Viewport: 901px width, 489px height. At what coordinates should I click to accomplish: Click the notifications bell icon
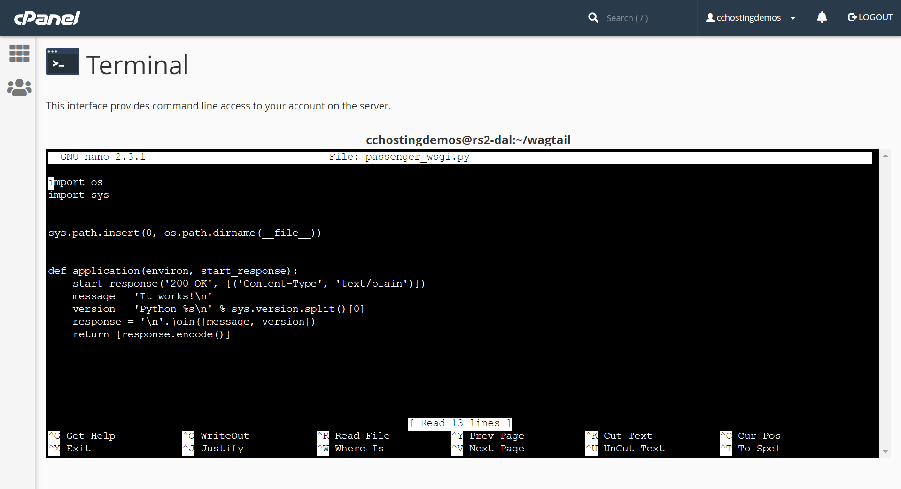click(822, 18)
